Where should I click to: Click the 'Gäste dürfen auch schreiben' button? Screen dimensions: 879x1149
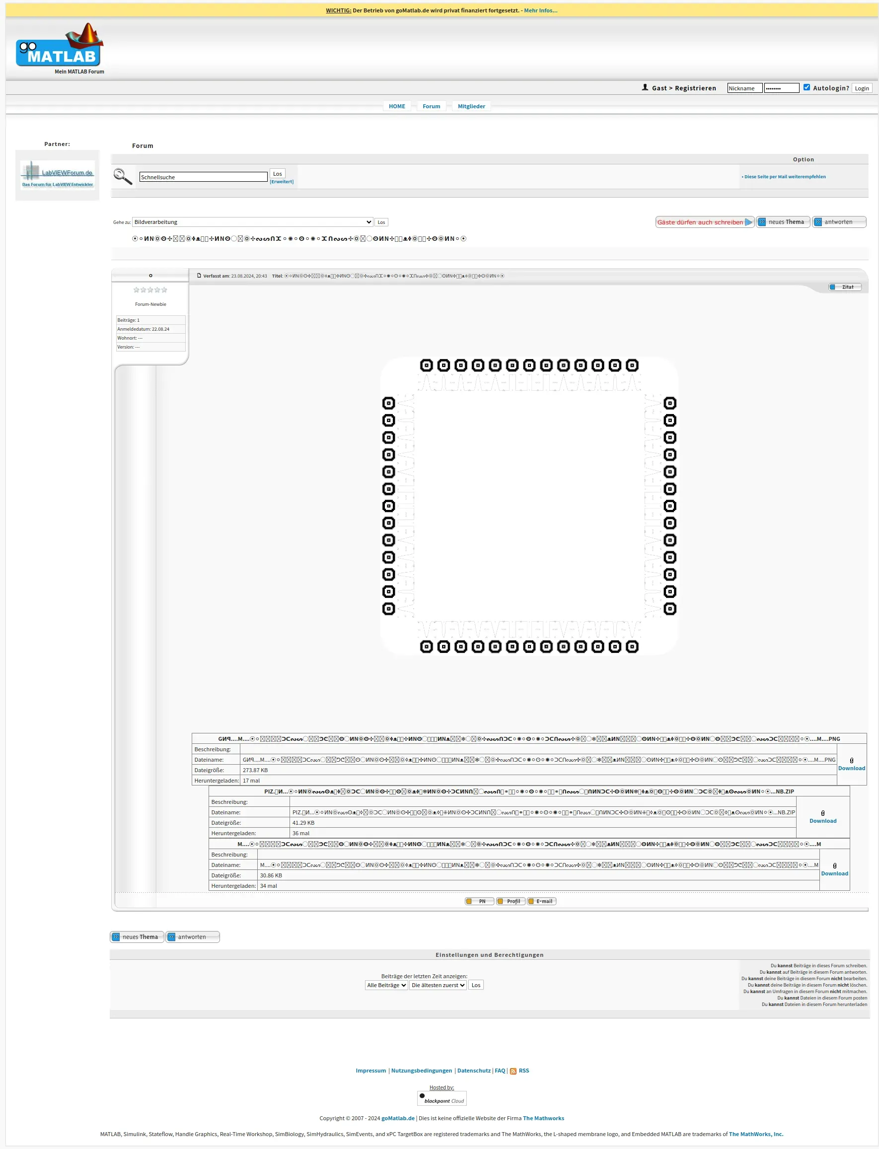(705, 222)
